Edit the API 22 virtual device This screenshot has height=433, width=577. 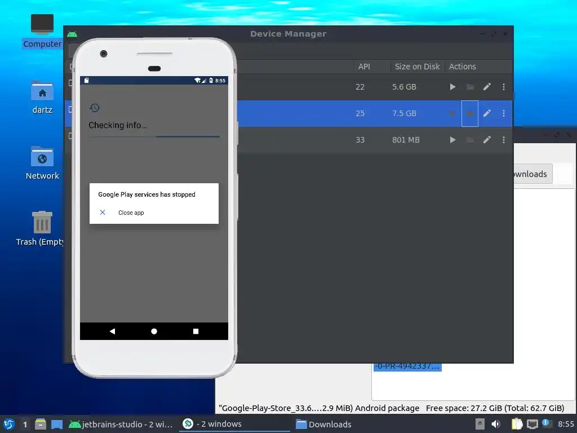(487, 87)
